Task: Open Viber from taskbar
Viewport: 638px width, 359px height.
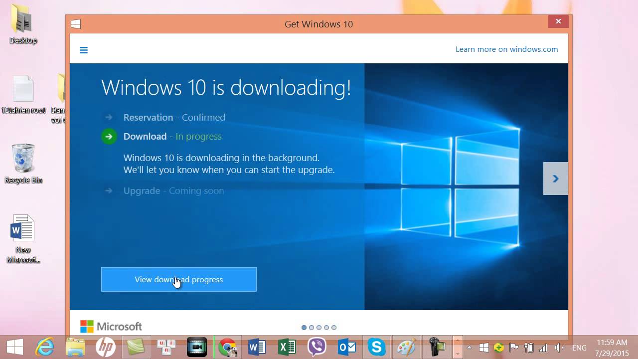Action: 317,347
